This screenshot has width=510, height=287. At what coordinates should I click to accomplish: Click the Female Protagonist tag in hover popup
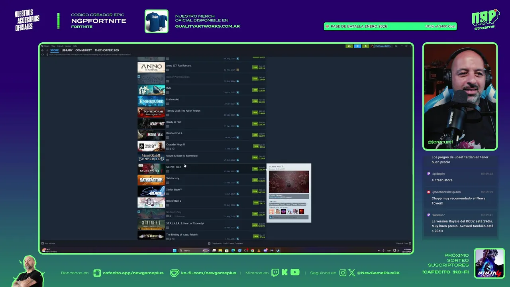click(x=299, y=204)
